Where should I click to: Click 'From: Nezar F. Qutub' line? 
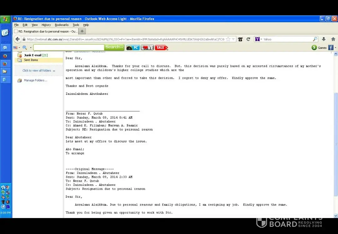(x=84, y=114)
